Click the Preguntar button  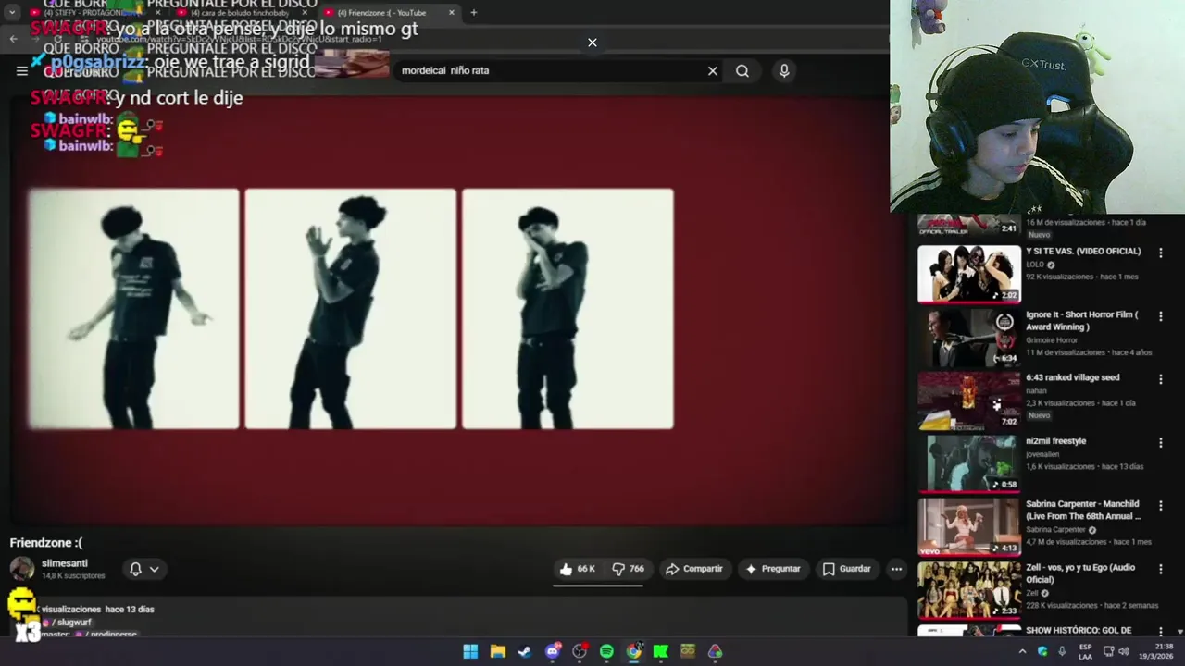(x=772, y=569)
